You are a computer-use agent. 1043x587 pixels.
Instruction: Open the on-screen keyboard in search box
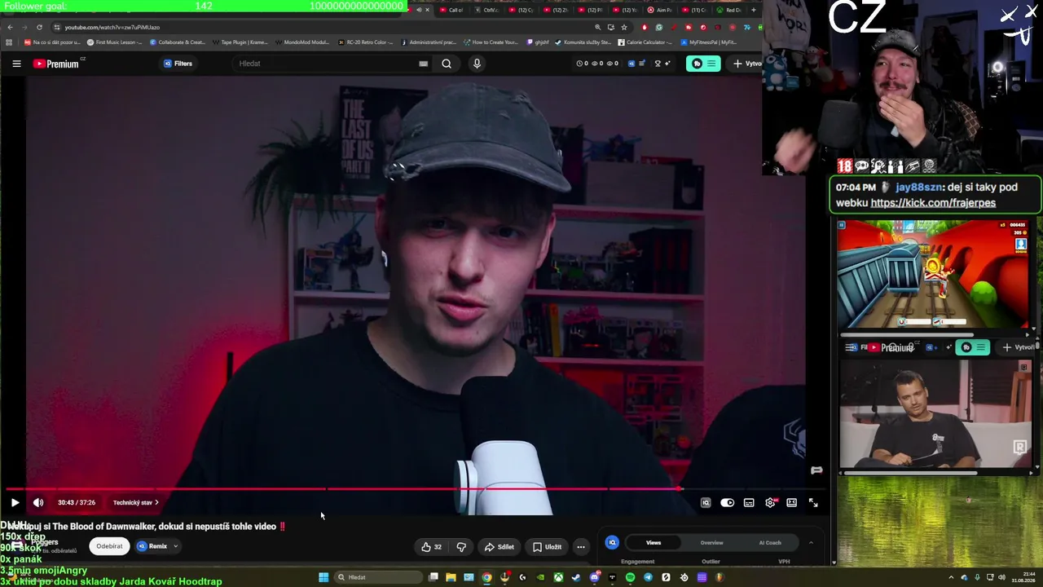coord(423,64)
